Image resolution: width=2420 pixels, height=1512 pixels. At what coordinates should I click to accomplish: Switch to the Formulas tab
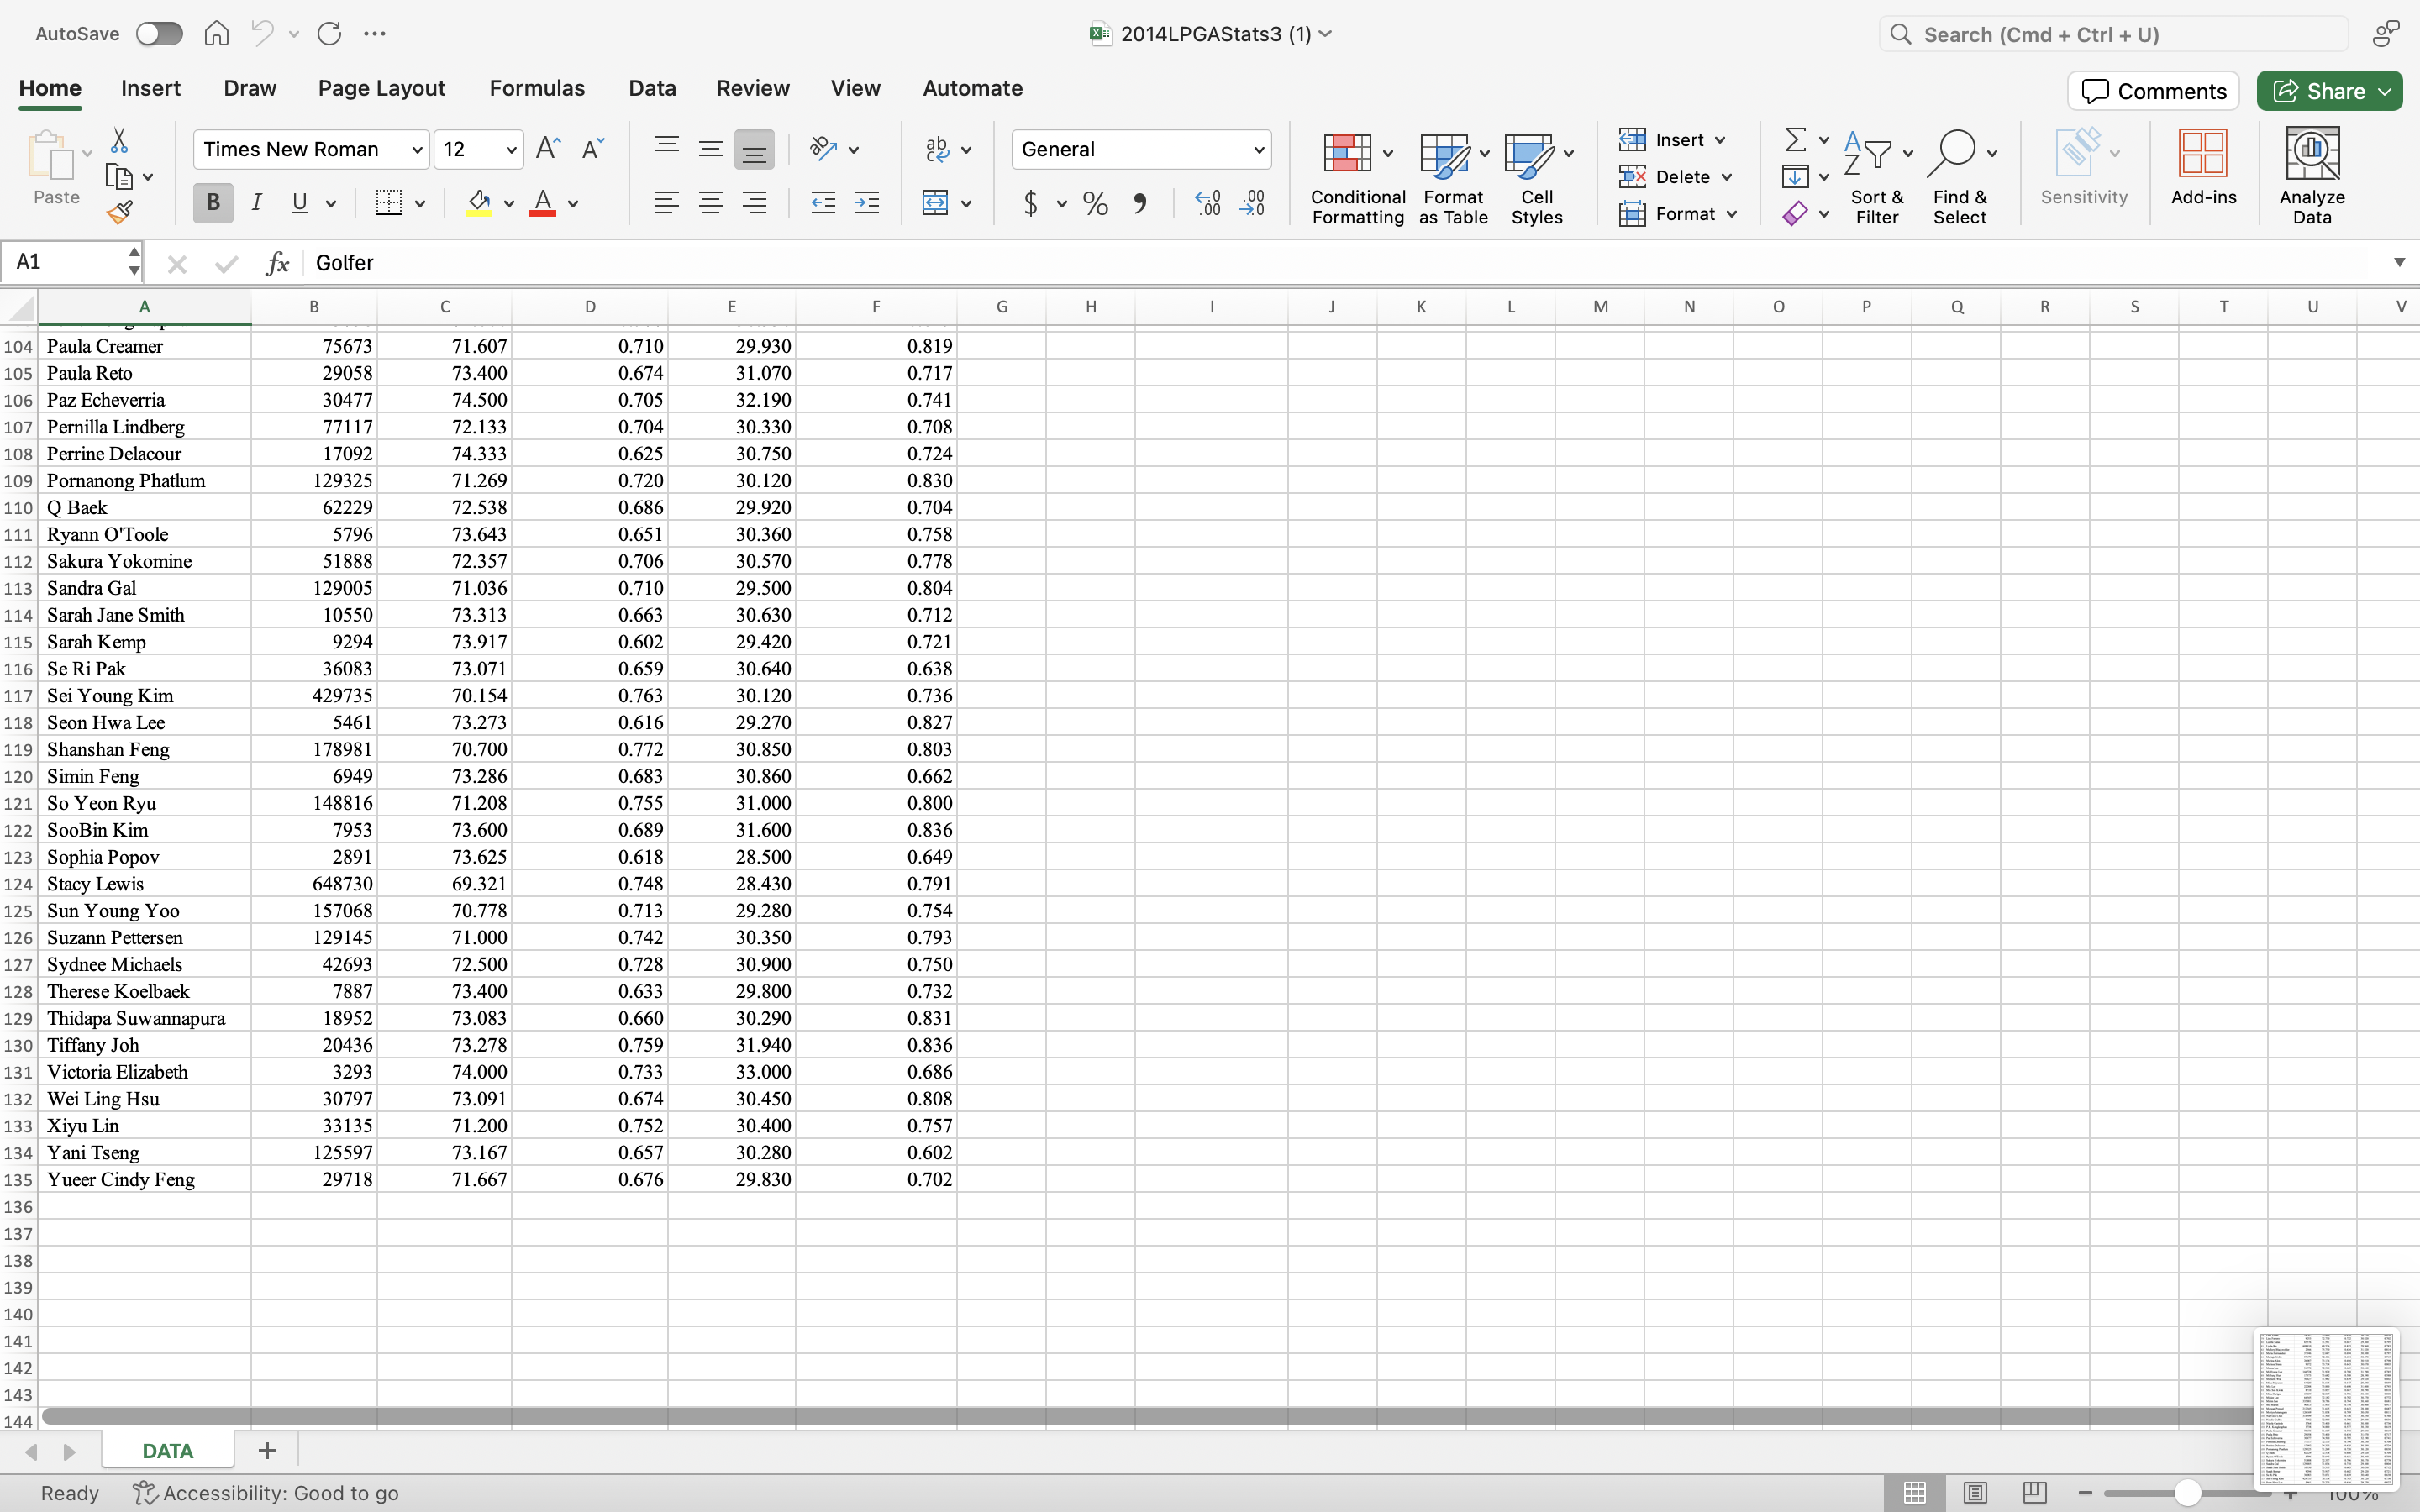pos(537,88)
